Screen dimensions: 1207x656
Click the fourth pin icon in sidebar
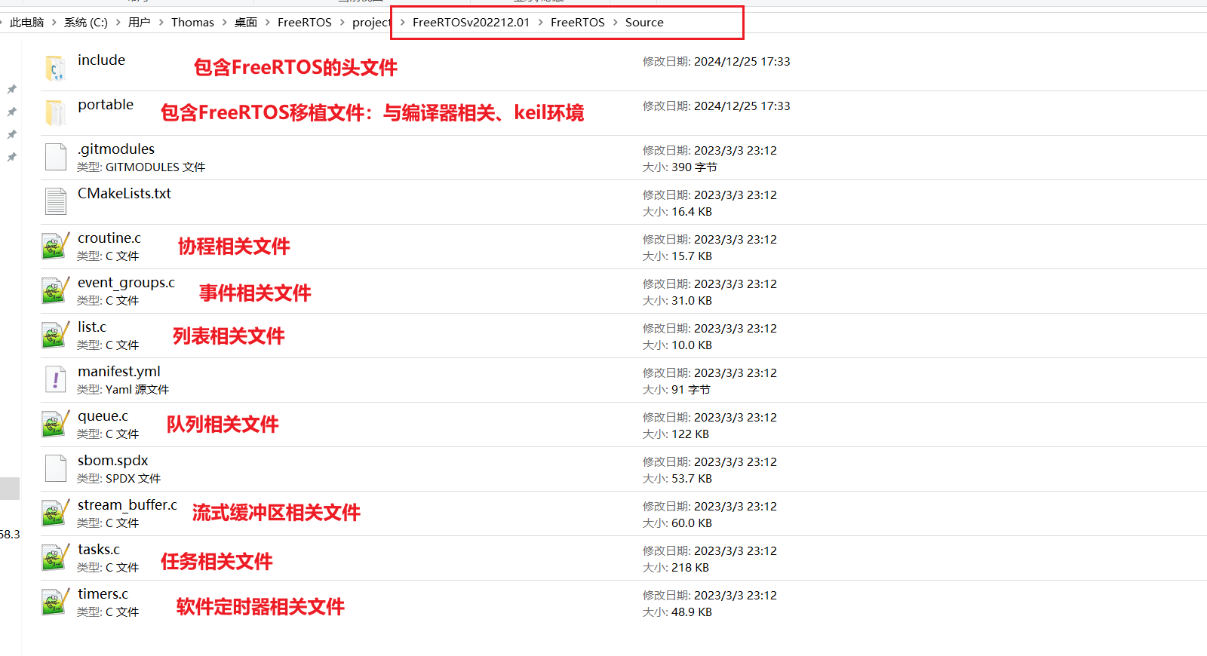click(x=11, y=157)
